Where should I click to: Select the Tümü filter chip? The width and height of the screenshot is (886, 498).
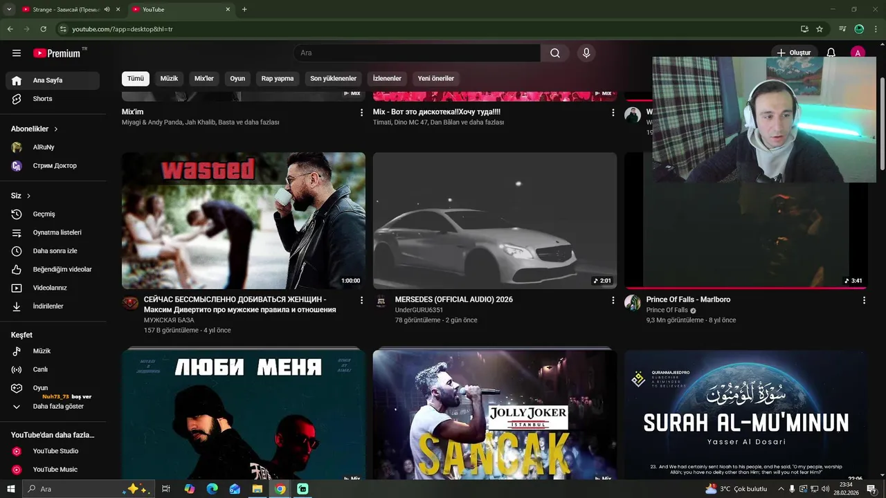pyautogui.click(x=136, y=79)
